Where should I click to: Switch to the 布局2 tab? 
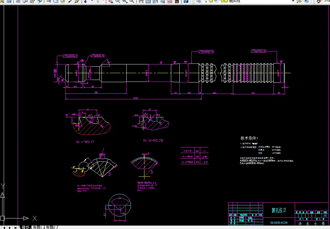coord(50,227)
